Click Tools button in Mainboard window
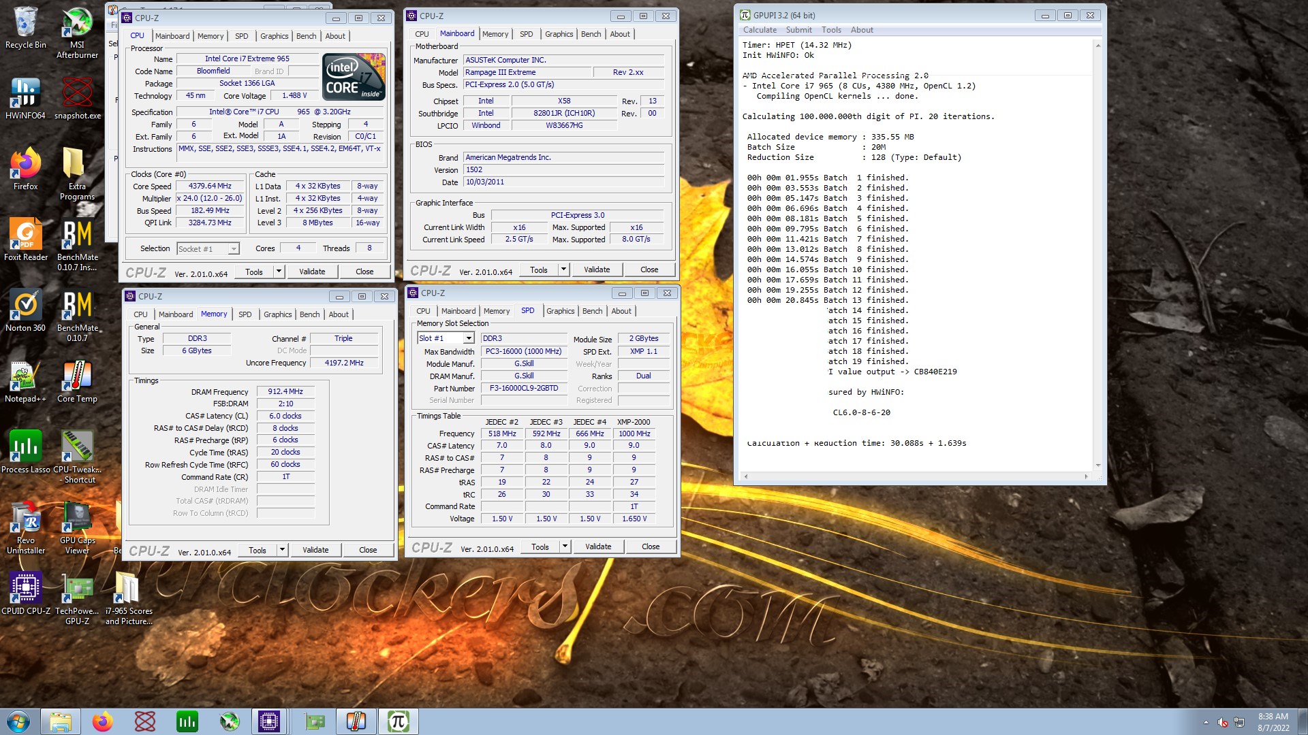Viewport: 1308px width, 735px height. [x=539, y=269]
